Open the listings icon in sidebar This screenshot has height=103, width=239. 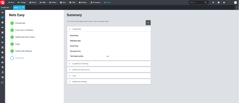tap(2, 42)
